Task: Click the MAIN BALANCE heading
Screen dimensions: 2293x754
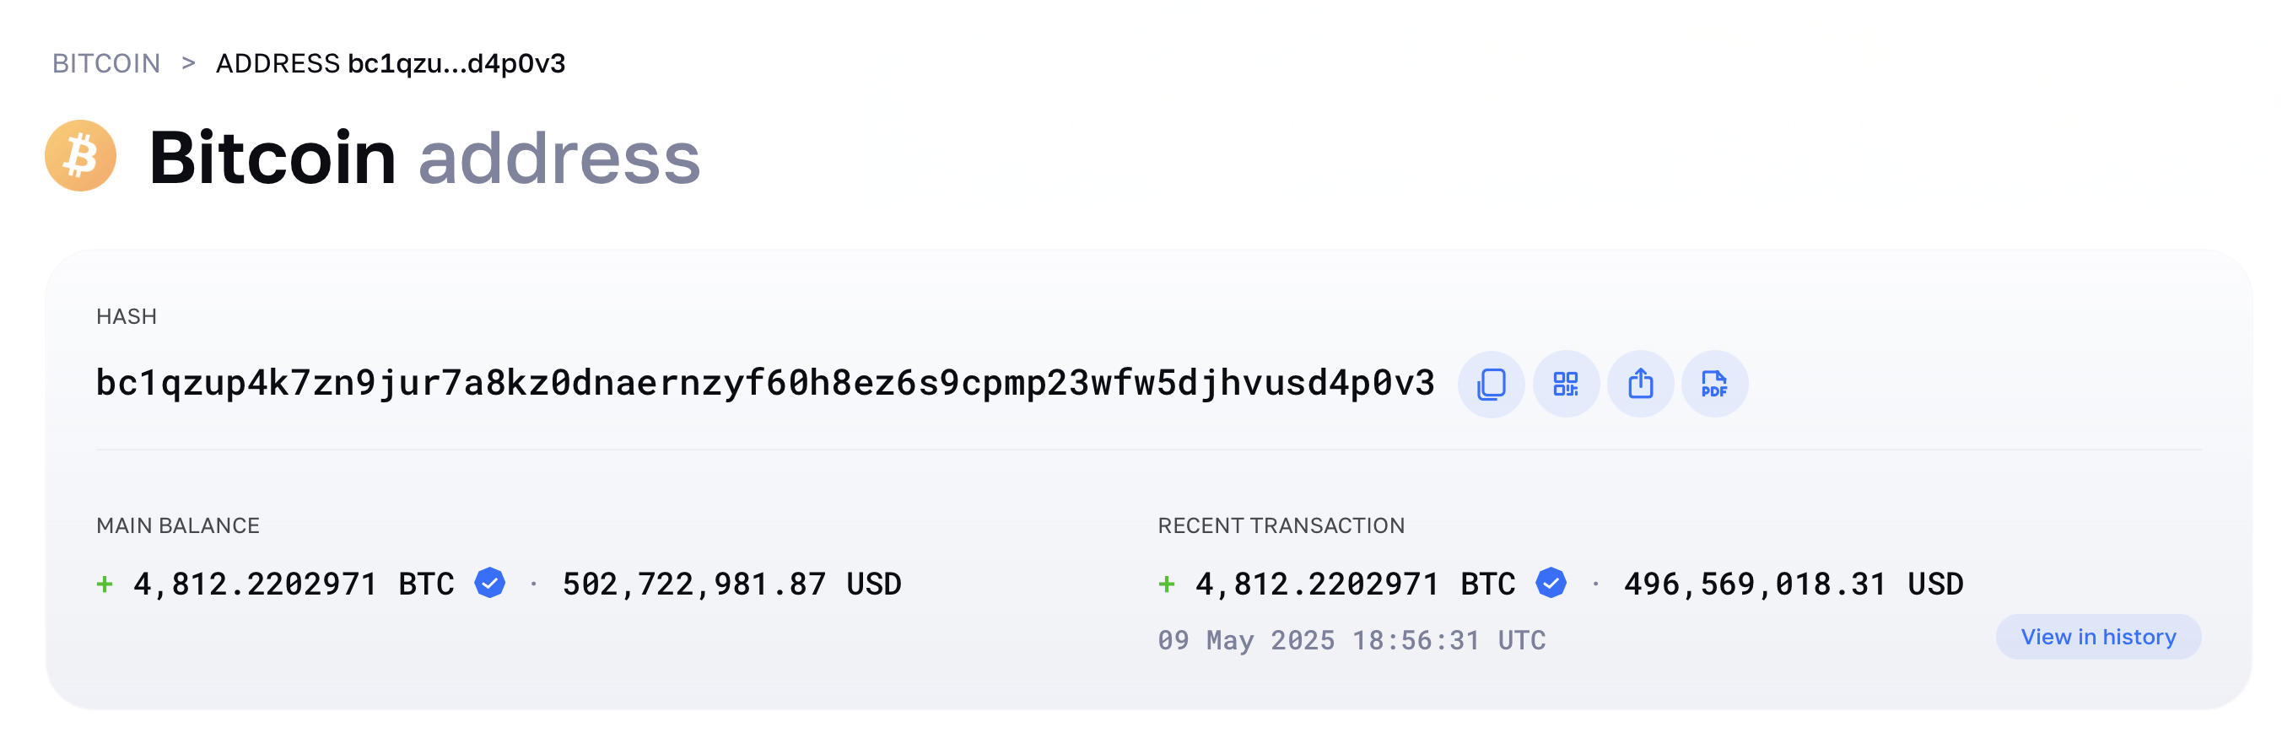Action: (178, 525)
